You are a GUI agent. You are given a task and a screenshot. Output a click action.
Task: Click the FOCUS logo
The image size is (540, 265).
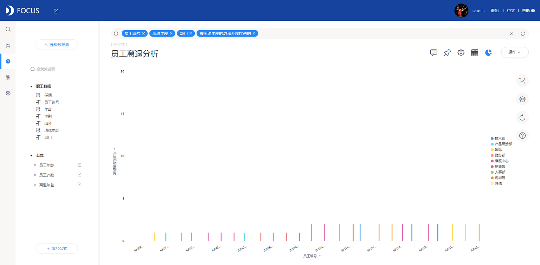coord(22,11)
